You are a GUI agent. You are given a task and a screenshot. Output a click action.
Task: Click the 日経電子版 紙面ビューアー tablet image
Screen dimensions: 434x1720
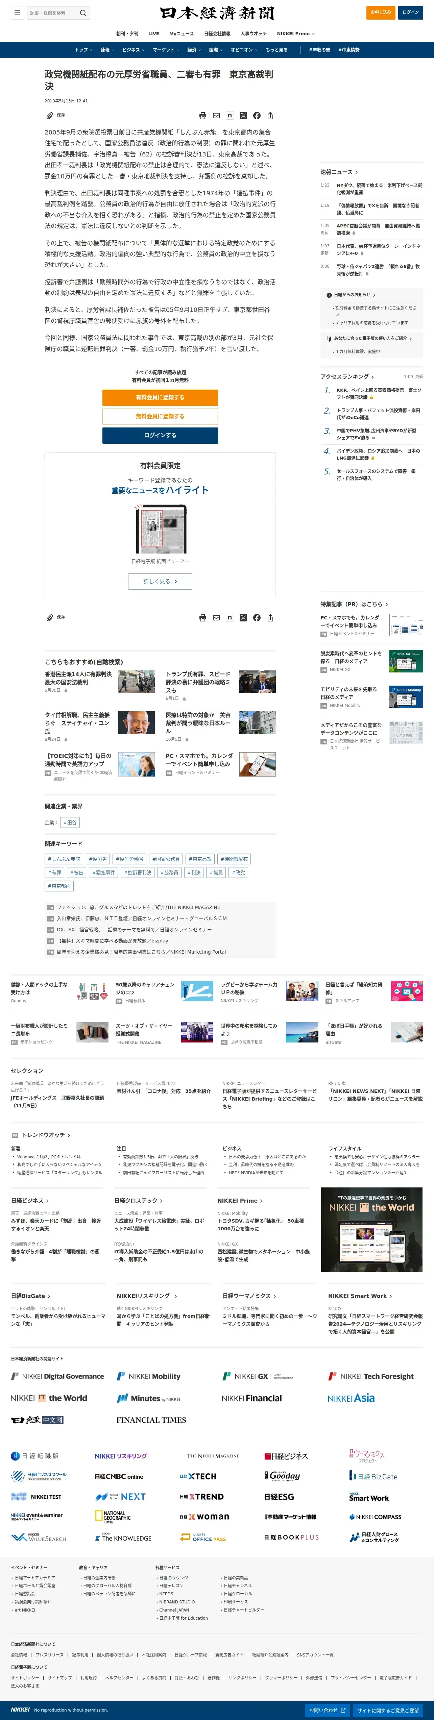point(160,529)
